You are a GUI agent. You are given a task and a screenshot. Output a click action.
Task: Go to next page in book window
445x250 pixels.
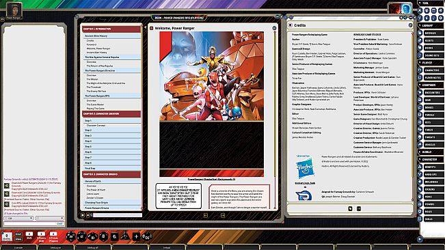click(223, 216)
